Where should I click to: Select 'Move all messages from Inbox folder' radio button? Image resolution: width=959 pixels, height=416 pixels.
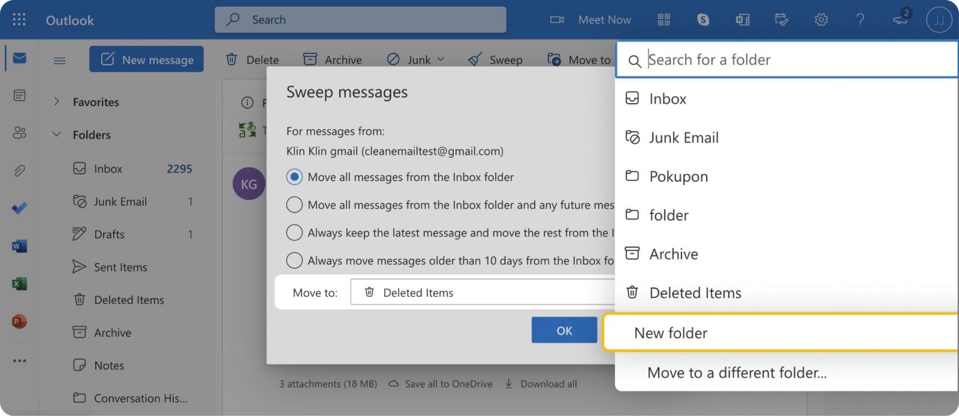click(x=294, y=176)
